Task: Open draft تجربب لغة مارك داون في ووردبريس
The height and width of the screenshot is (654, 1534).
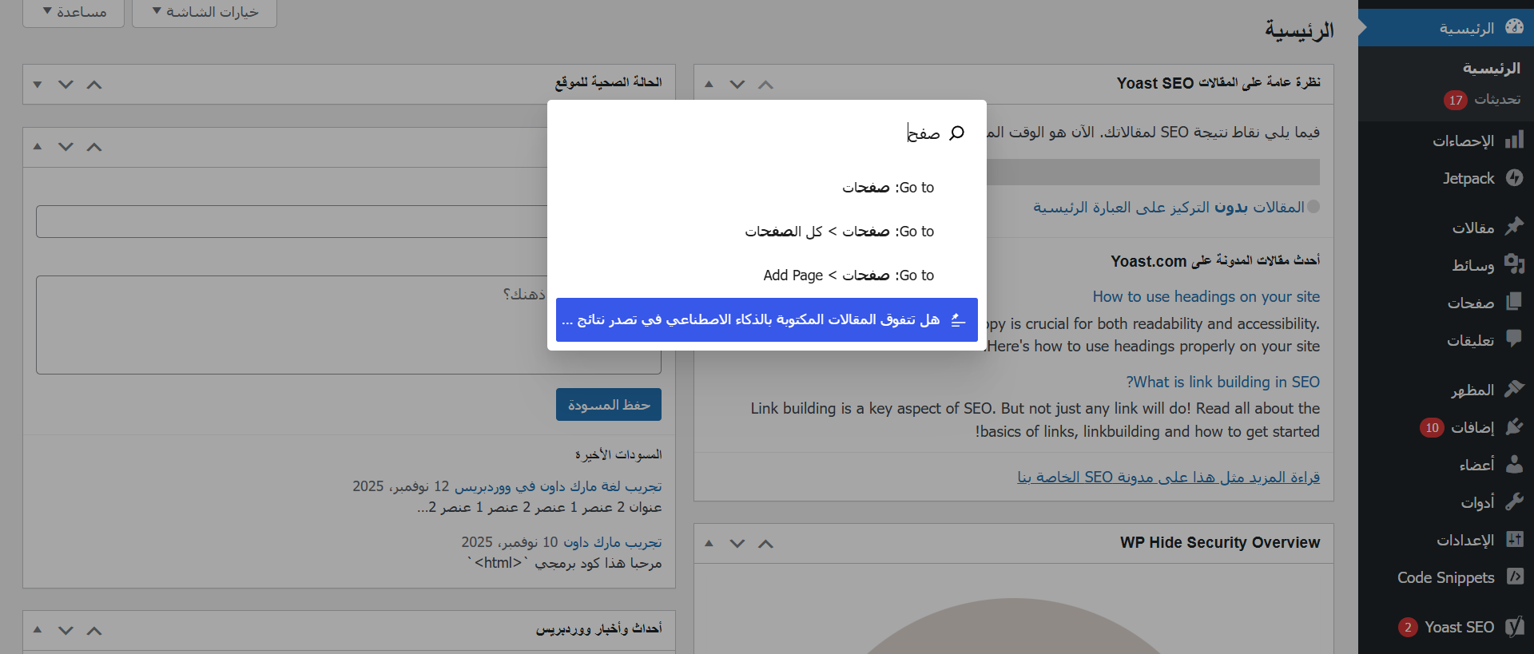Action: tap(558, 486)
